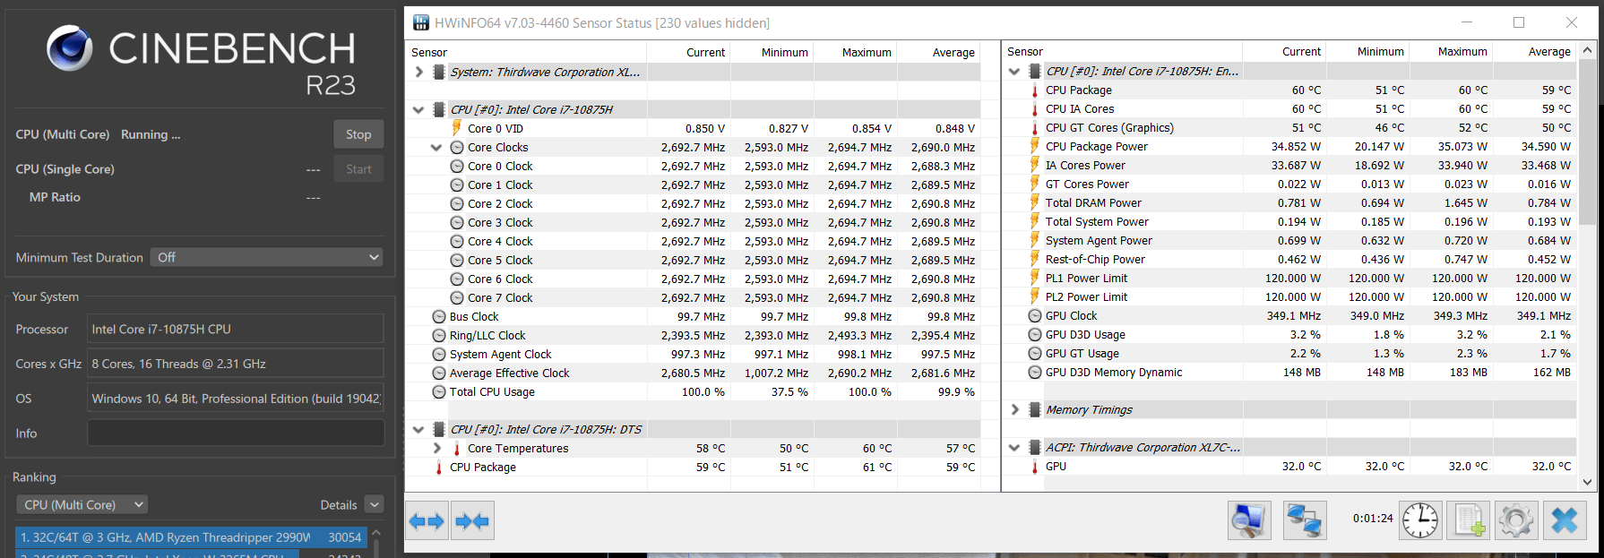
Task: Click the ranking list scrollbar up arrow
Action: pos(376,534)
